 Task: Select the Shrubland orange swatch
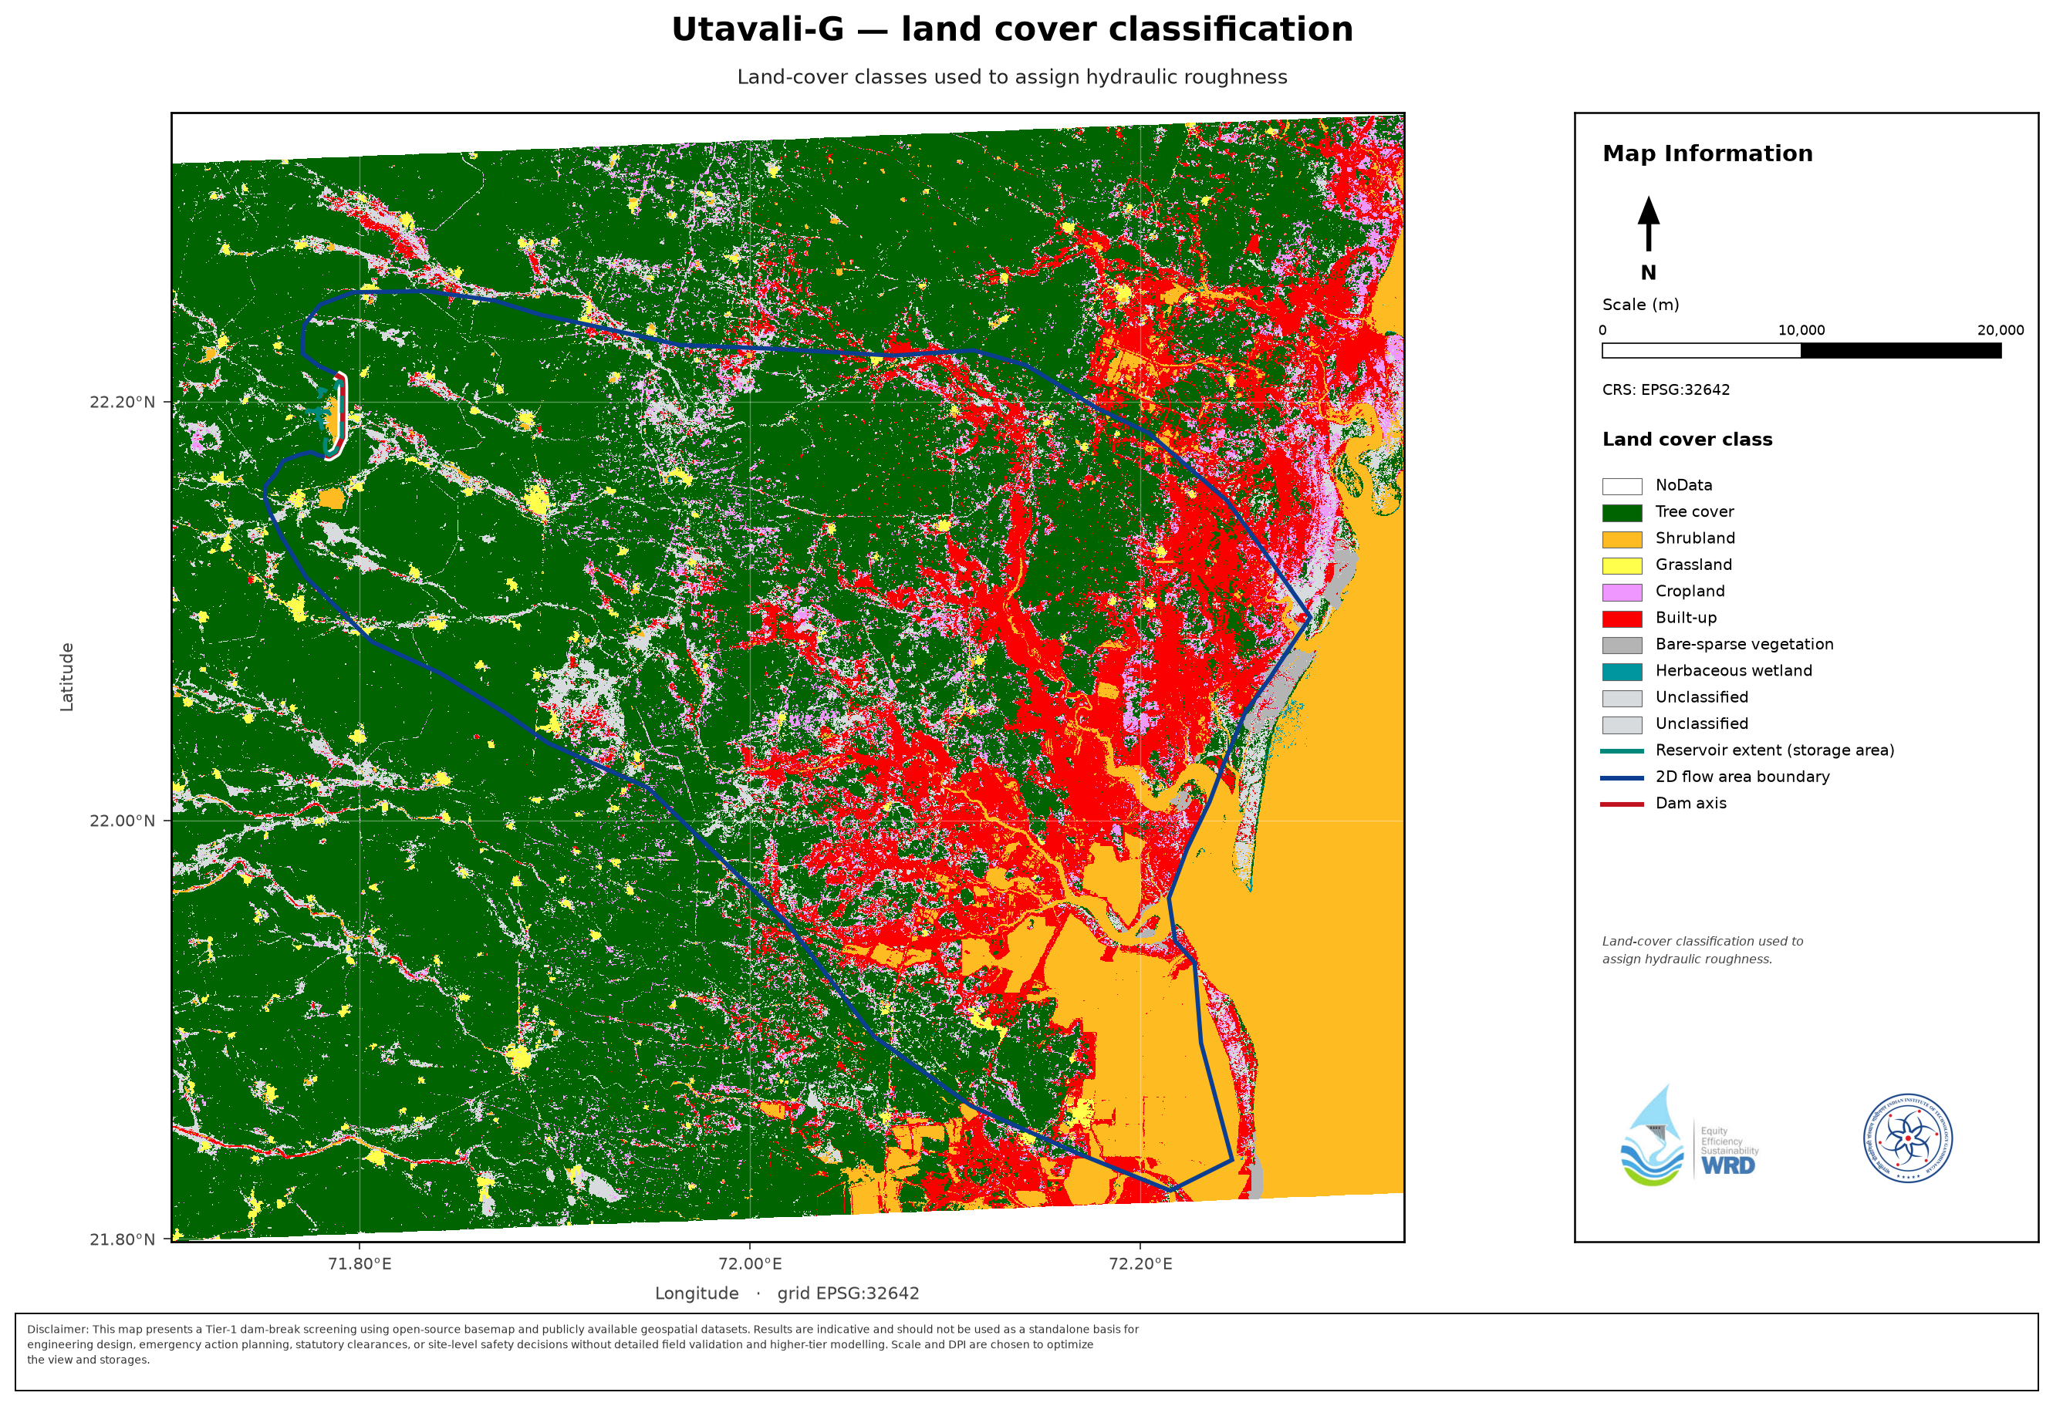(x=1622, y=540)
